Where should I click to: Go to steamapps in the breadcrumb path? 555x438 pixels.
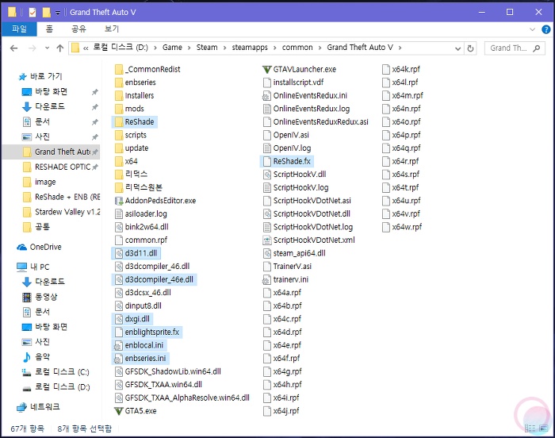(x=250, y=48)
